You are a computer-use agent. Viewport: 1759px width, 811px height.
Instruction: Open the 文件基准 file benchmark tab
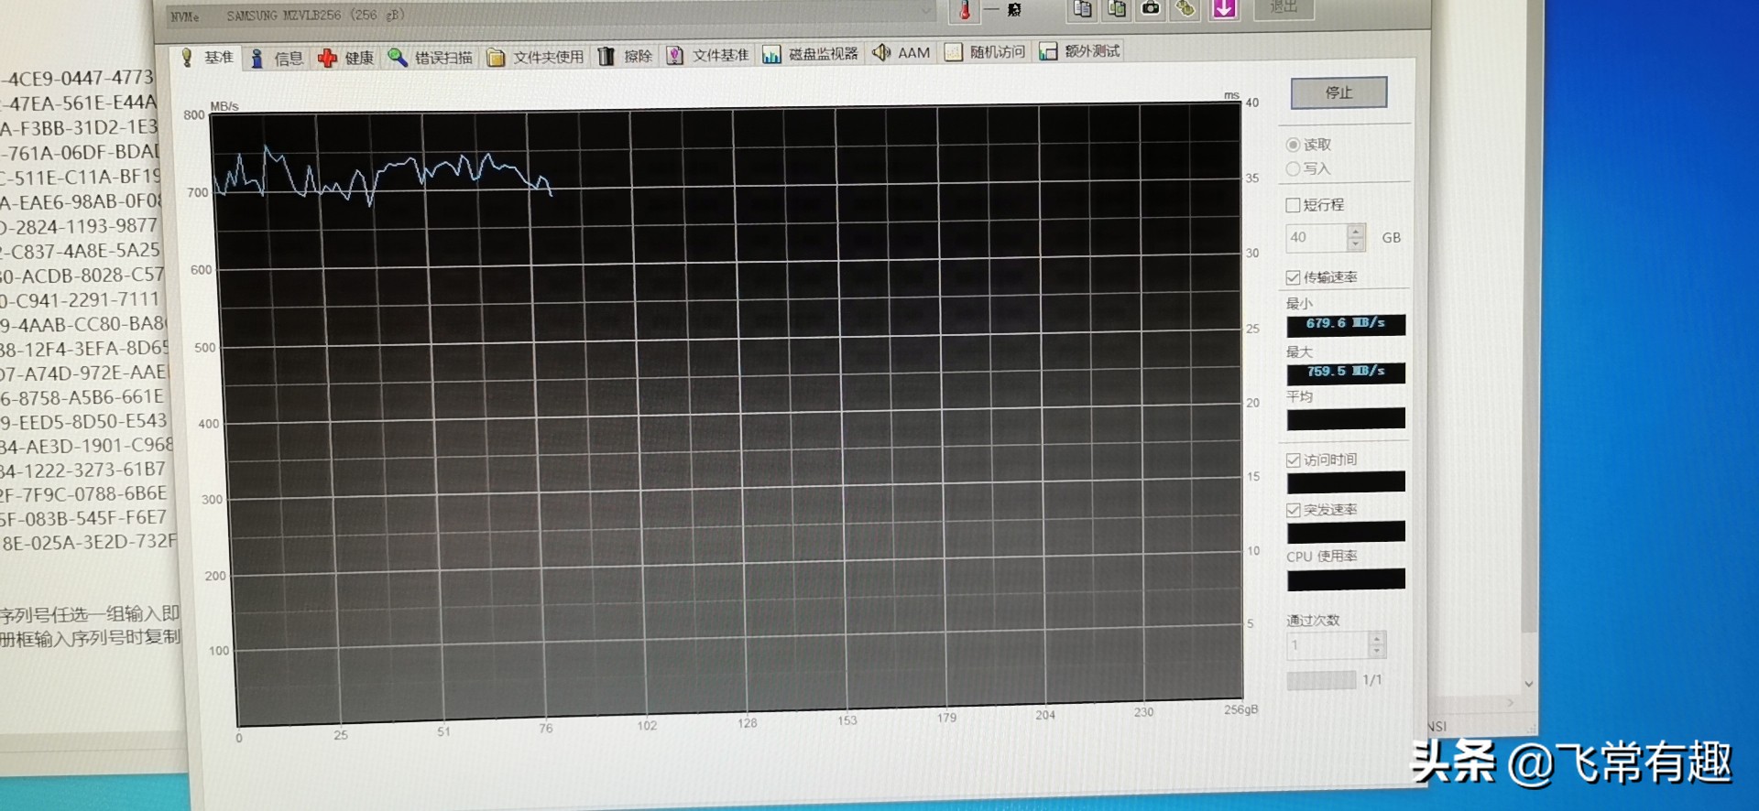click(708, 55)
